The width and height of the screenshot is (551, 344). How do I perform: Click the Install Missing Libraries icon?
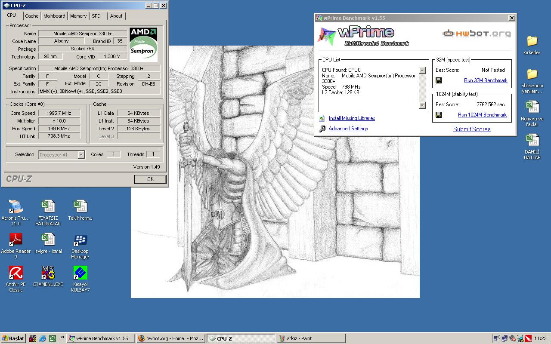coord(322,118)
